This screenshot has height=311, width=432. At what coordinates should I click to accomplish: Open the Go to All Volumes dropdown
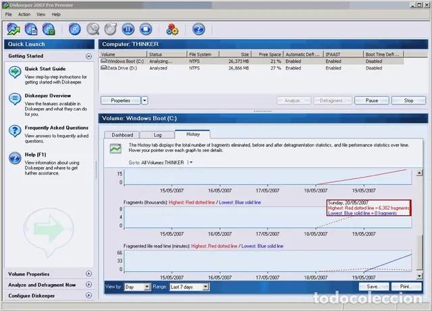coord(190,163)
